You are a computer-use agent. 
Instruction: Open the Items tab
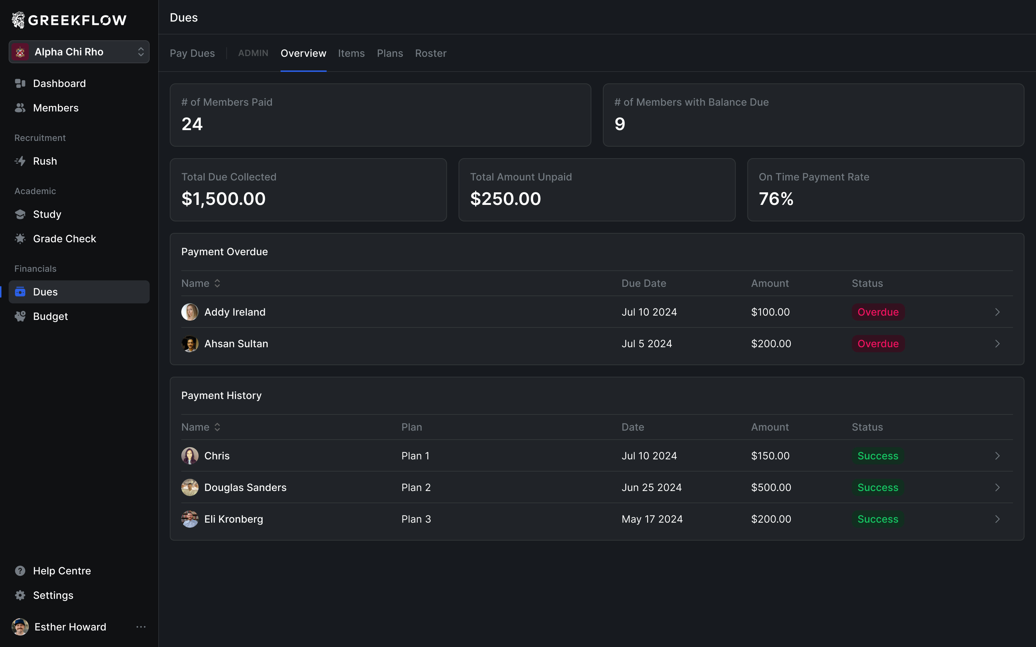351,53
